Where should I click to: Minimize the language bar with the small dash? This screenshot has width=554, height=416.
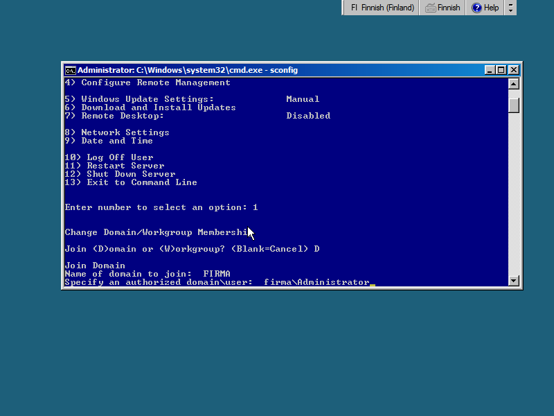tap(511, 4)
